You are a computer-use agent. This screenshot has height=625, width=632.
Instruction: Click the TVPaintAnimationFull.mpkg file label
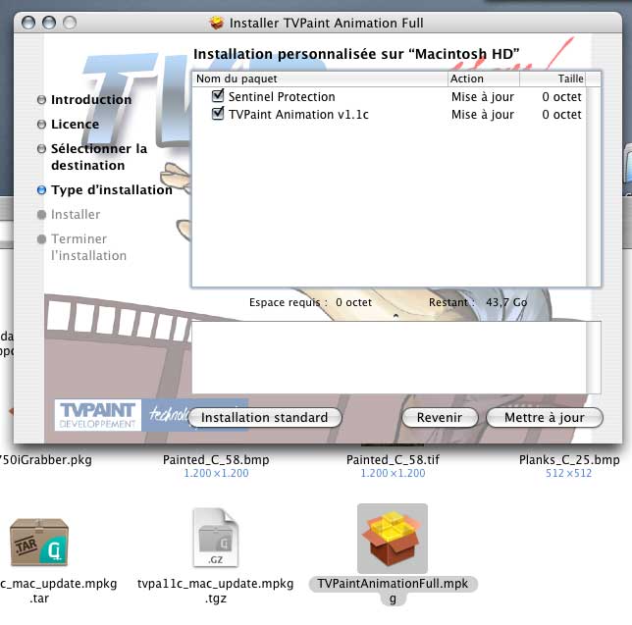point(393,591)
